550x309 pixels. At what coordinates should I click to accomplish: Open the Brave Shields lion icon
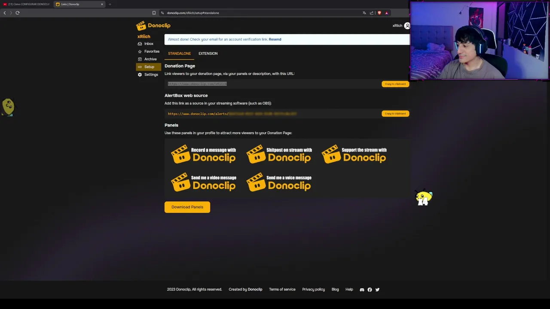[379, 13]
